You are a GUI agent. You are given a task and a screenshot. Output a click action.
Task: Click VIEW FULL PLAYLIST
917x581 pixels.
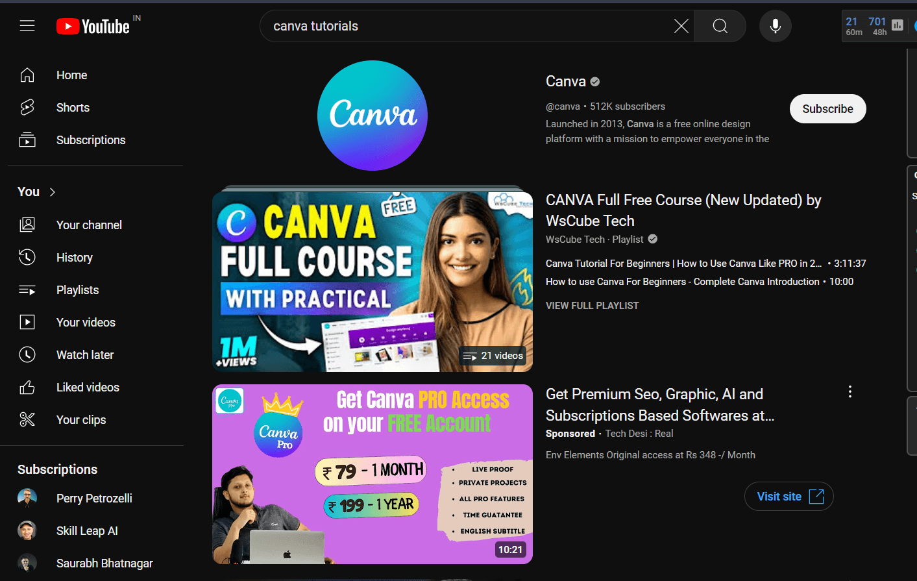tap(592, 306)
